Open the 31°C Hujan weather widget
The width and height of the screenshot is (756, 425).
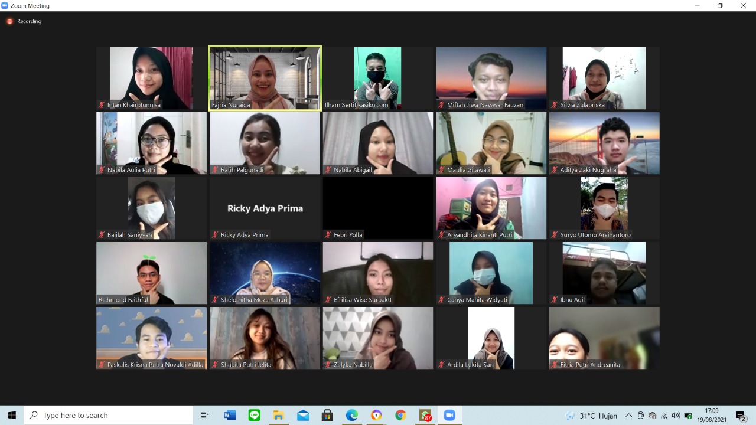coord(590,416)
